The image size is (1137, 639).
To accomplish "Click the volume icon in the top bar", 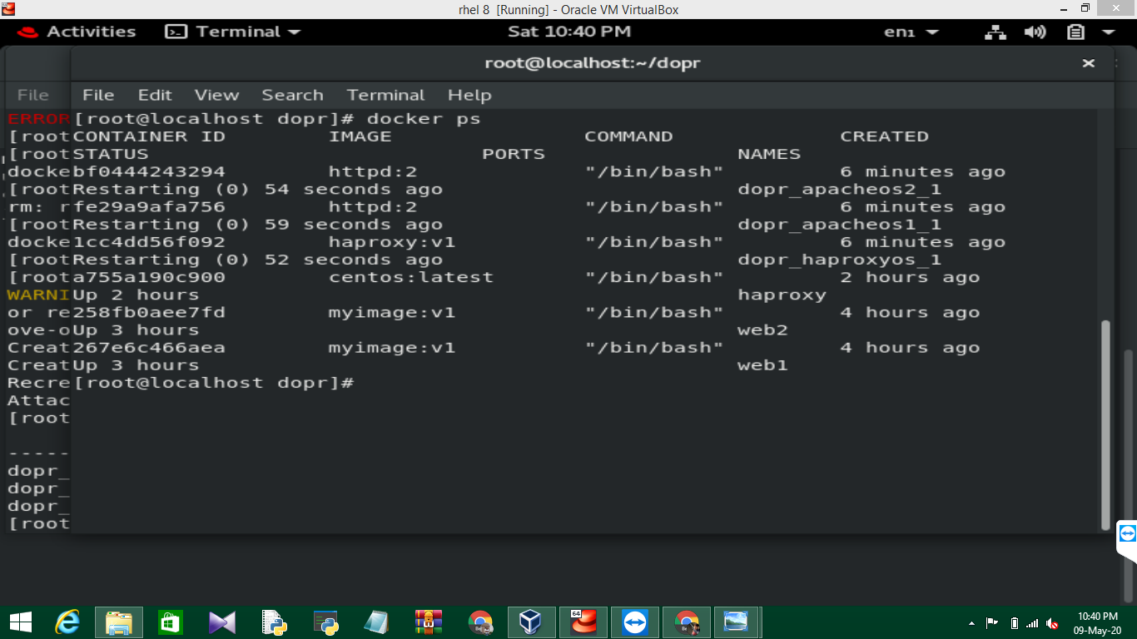I will click(x=1035, y=31).
